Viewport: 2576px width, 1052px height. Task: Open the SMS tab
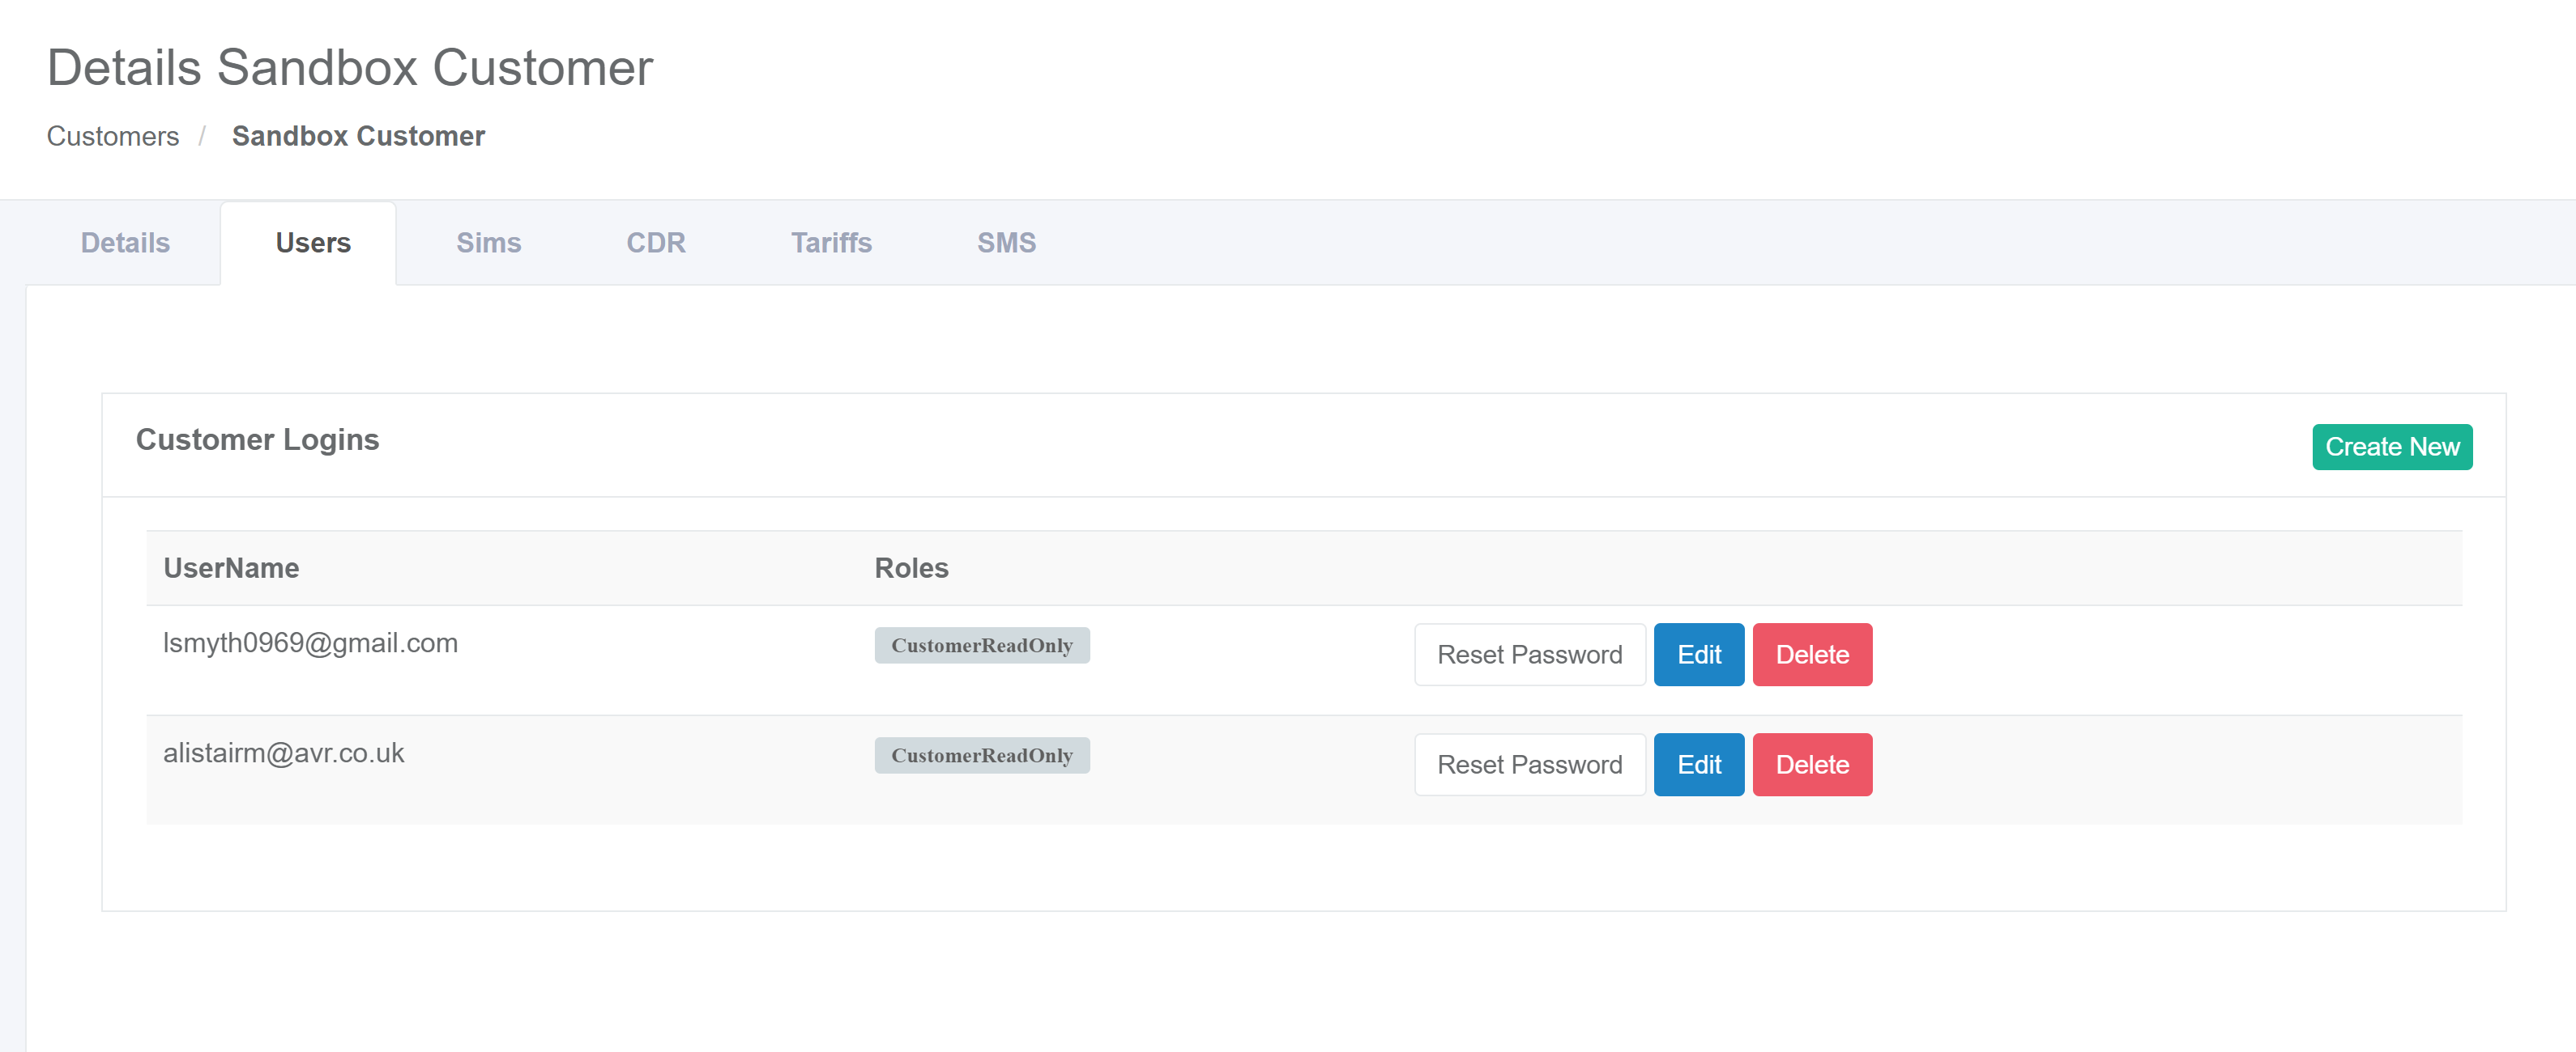[1006, 243]
